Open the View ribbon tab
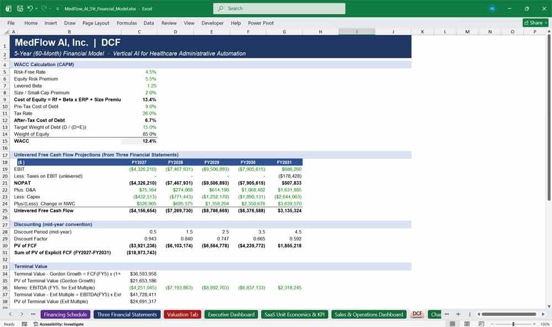The image size is (552, 327). coord(189,23)
